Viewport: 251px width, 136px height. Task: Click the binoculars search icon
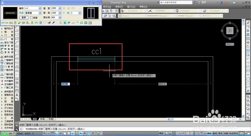tap(195, 3)
